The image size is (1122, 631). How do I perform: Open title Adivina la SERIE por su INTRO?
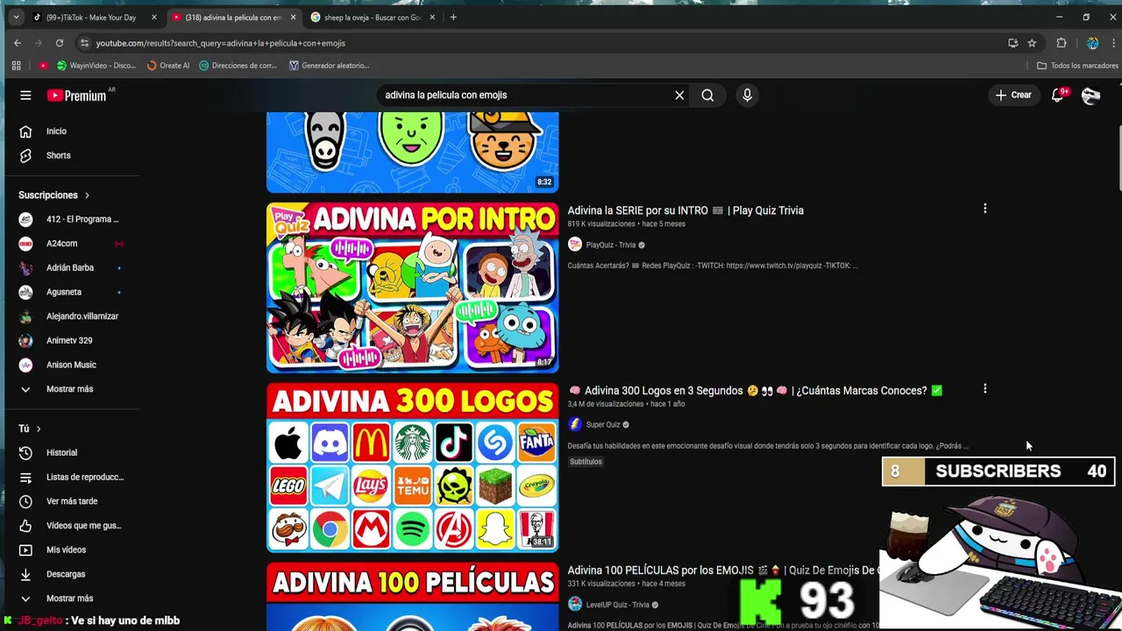click(x=685, y=210)
